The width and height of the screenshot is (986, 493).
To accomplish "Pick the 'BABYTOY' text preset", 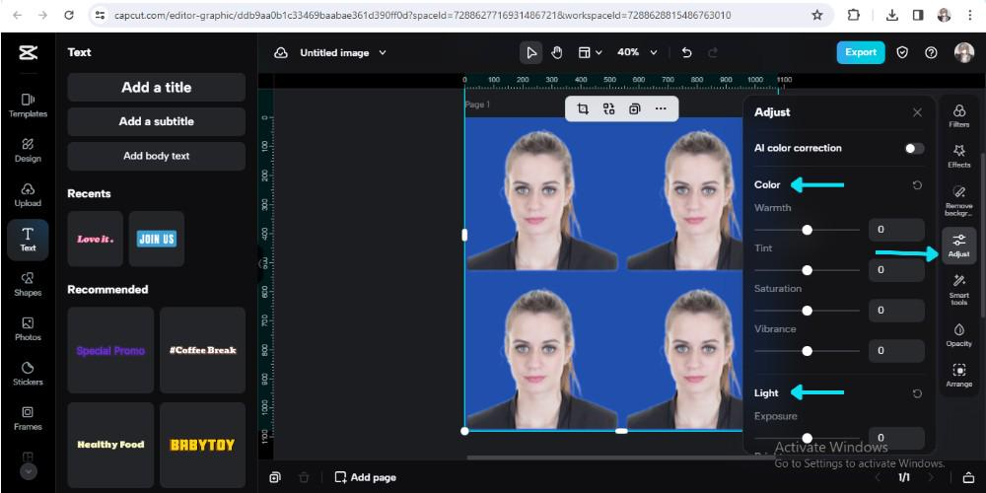I will point(202,445).
